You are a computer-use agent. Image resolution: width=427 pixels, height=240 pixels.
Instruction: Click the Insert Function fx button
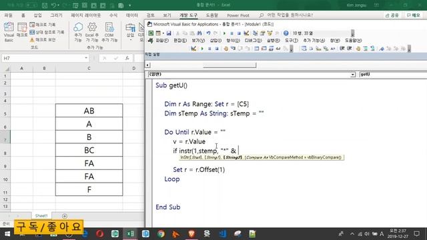pos(127,58)
